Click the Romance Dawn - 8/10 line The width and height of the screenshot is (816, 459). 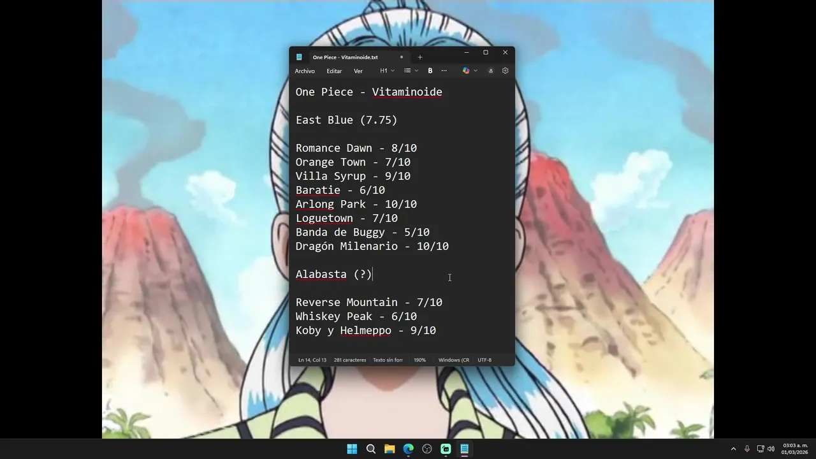(356, 148)
